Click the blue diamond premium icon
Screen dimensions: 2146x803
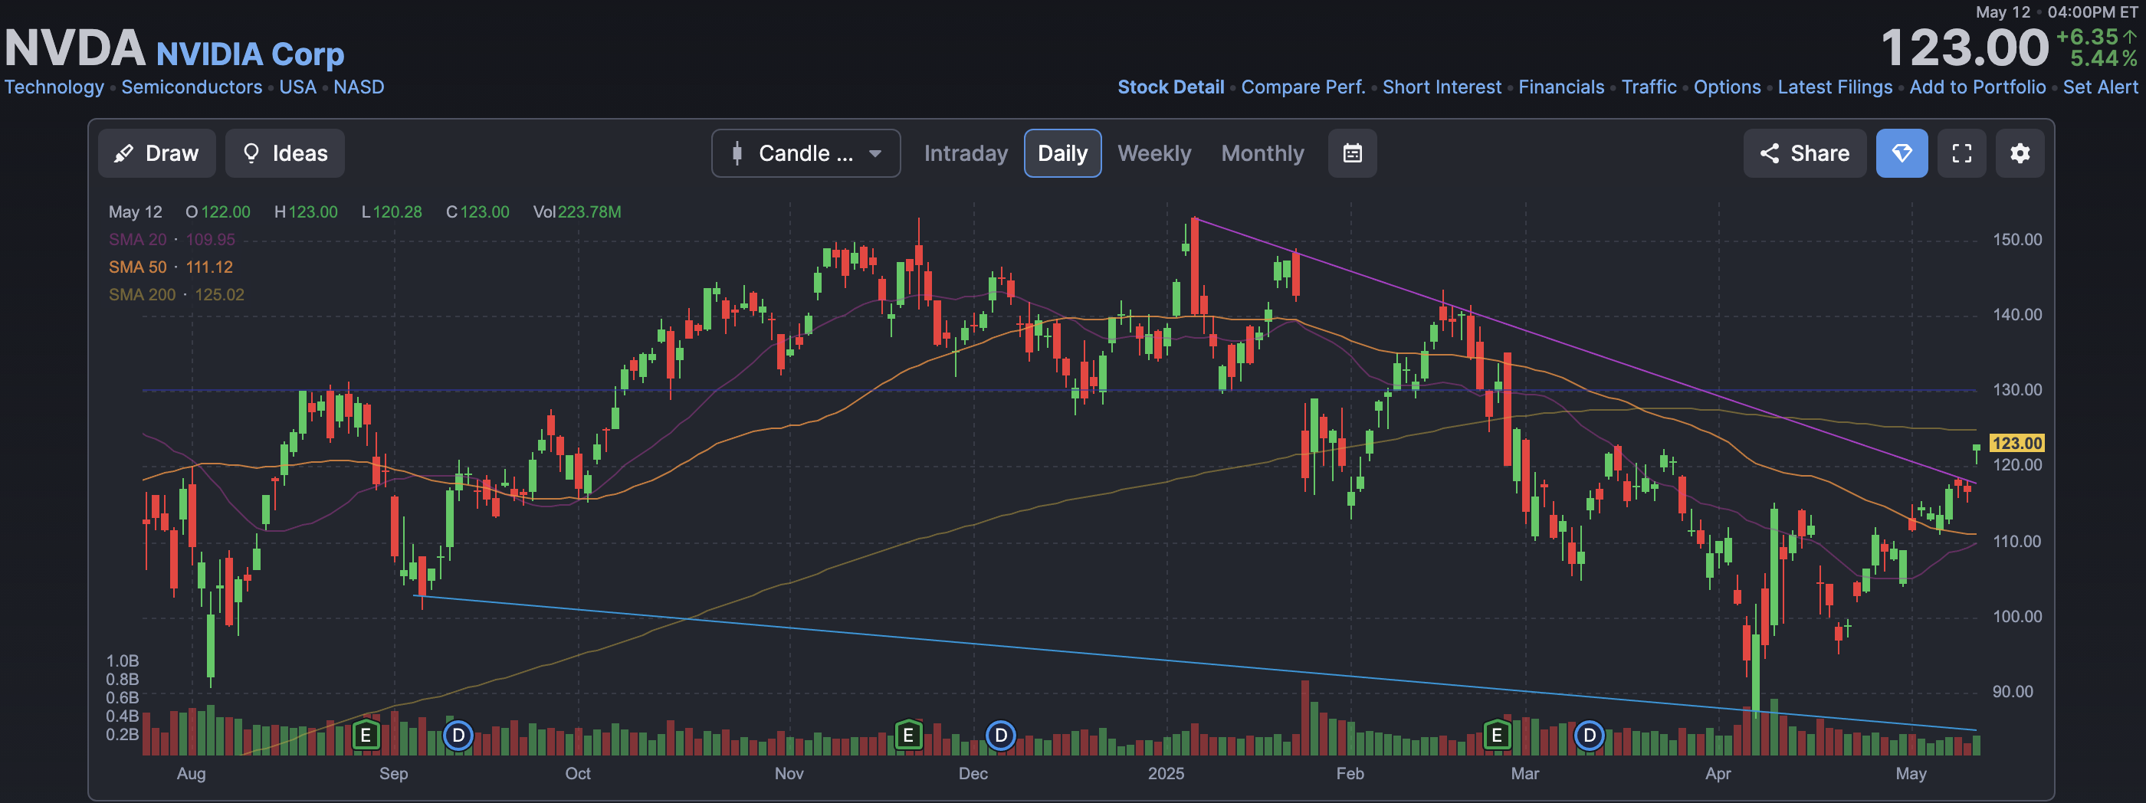point(1901,153)
